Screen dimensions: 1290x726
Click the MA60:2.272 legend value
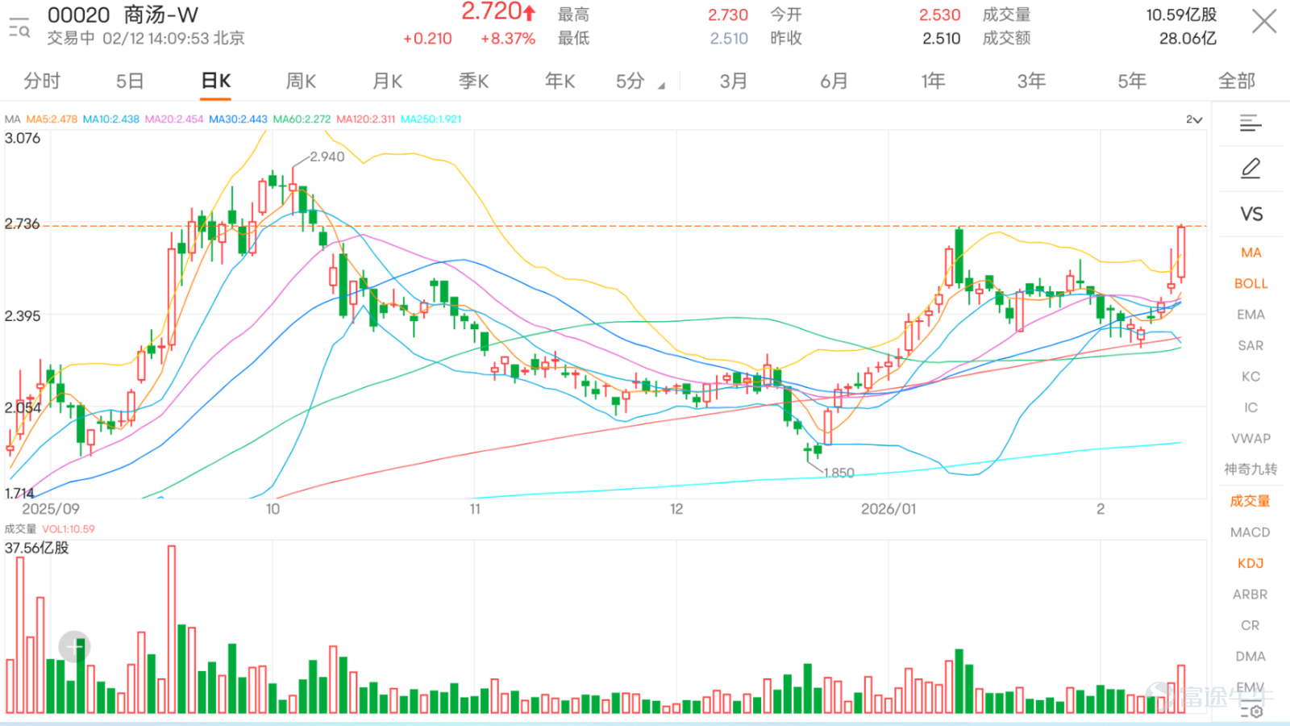pos(302,119)
